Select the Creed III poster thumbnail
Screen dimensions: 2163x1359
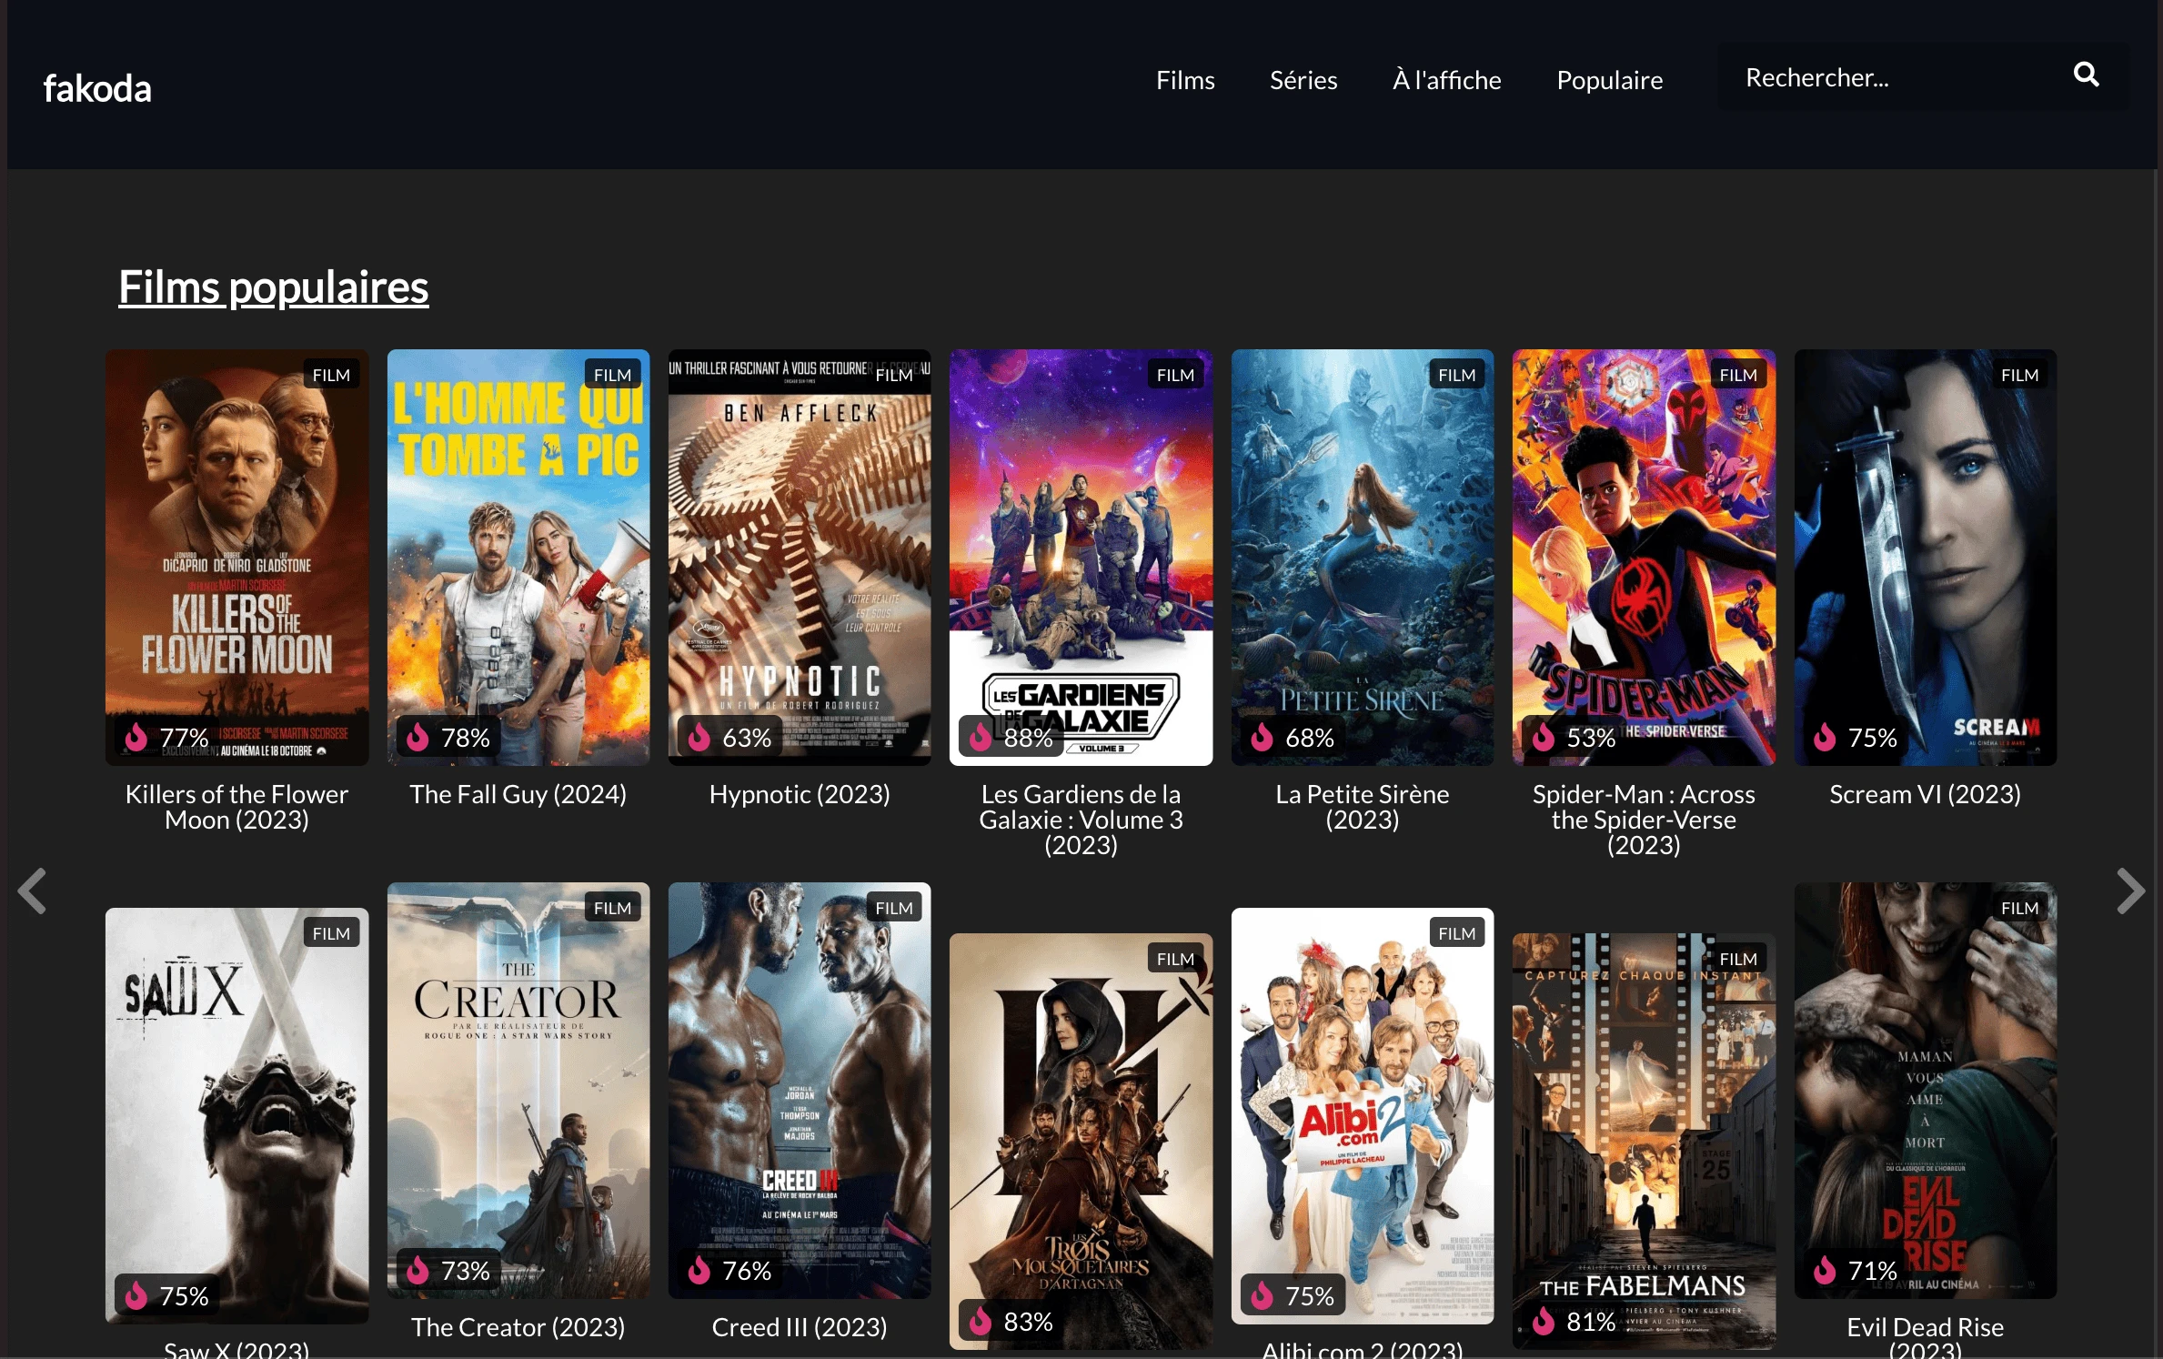(x=800, y=1090)
